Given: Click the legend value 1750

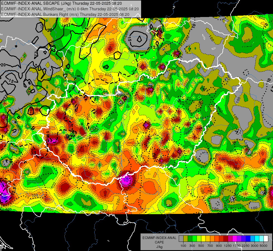Looking at the screenshot, I should point(237,246).
